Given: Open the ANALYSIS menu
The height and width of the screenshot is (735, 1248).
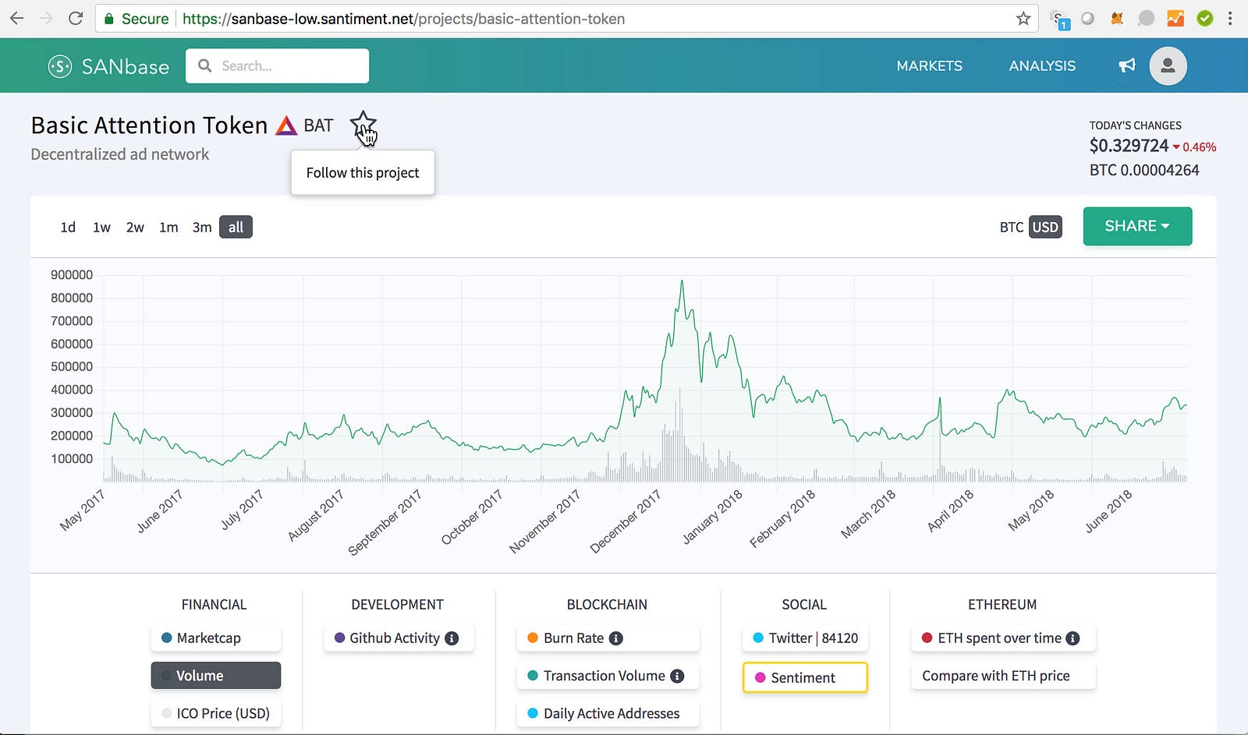Looking at the screenshot, I should pos(1042,65).
